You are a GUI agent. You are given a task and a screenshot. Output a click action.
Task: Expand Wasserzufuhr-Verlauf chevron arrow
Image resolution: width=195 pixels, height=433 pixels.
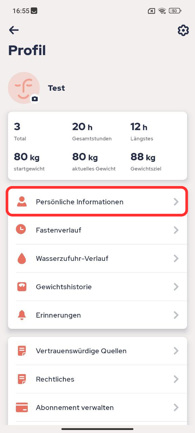click(176, 258)
